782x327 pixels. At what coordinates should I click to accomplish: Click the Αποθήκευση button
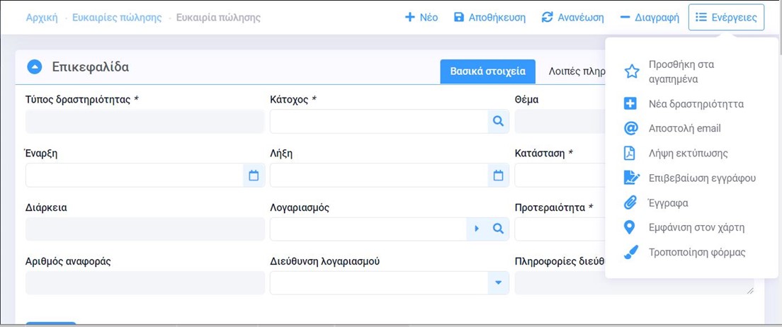coord(489,17)
